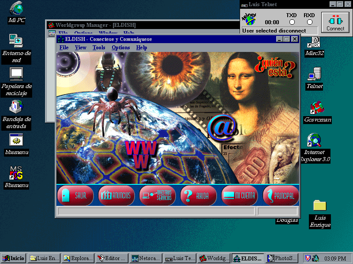
Task: Select the lowercase bbsmenu gear icon
Action: (16, 139)
